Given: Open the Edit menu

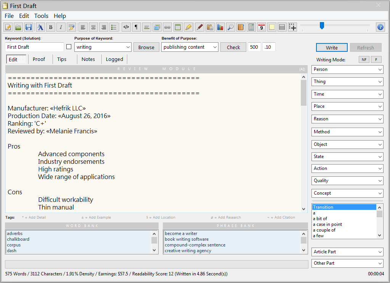Looking at the screenshot, I should (x=24, y=16).
